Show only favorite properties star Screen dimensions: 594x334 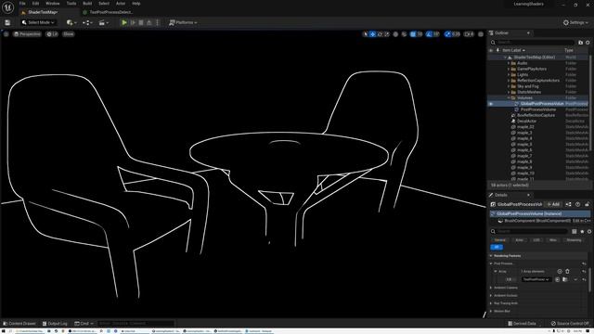tap(582, 231)
